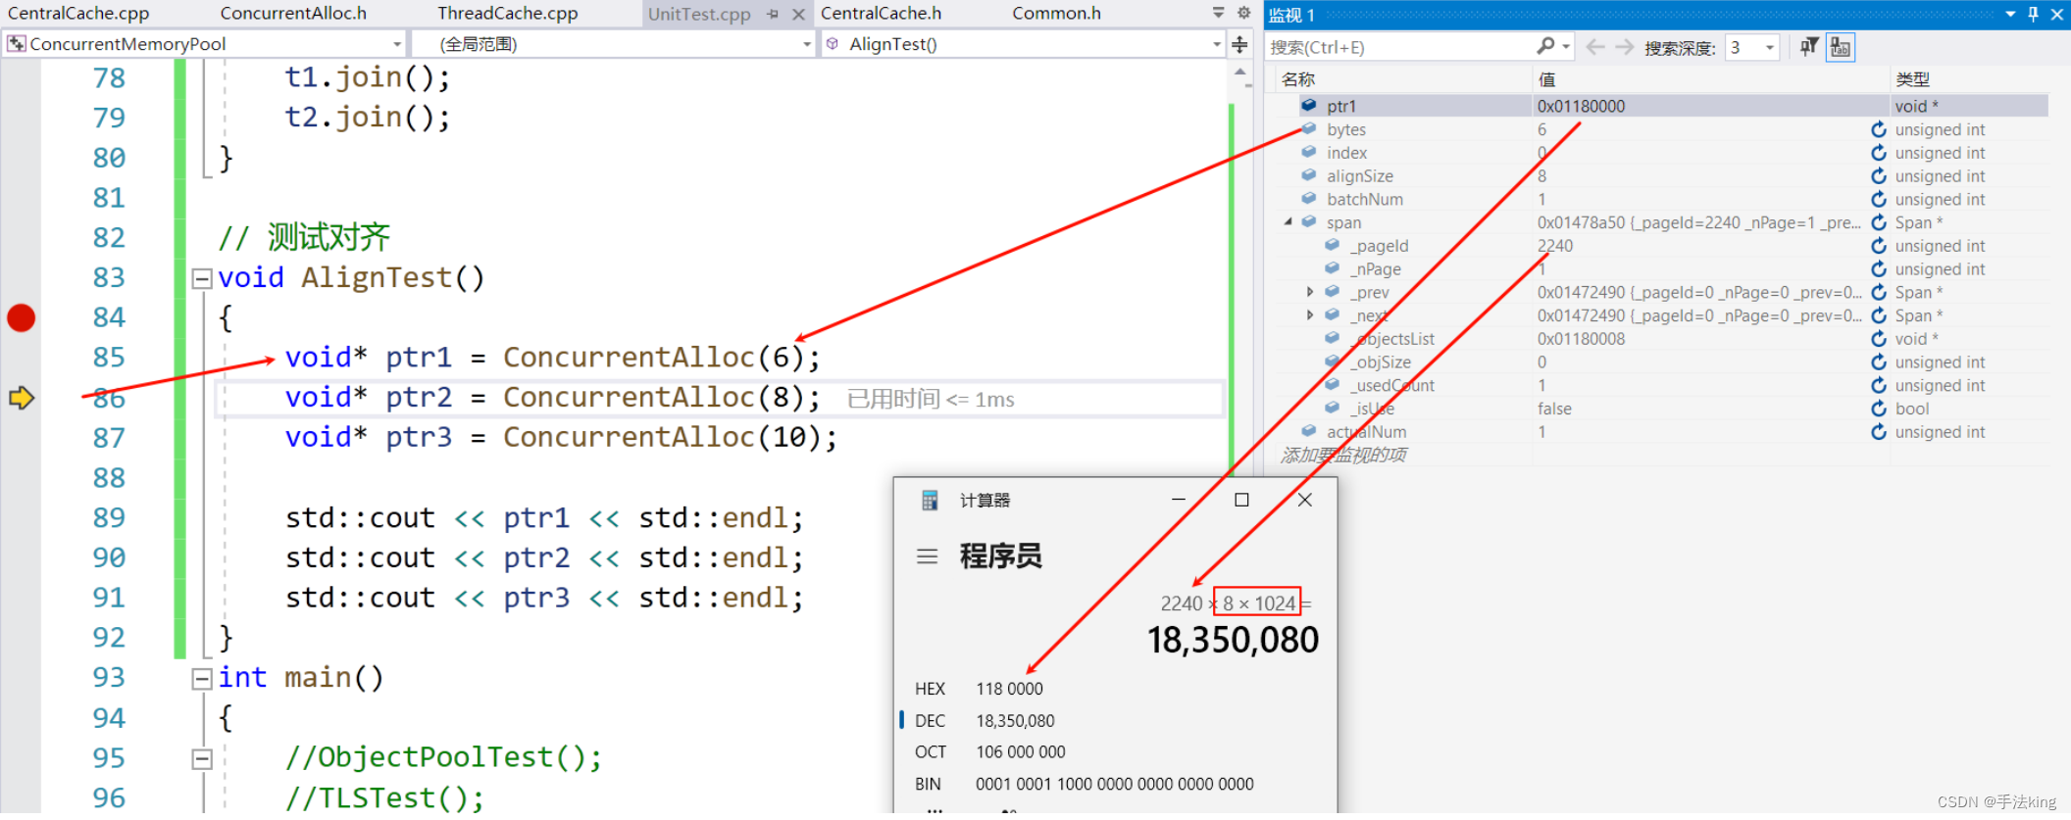
Task: Refresh the _objectsList watch value
Action: [x=1878, y=339]
